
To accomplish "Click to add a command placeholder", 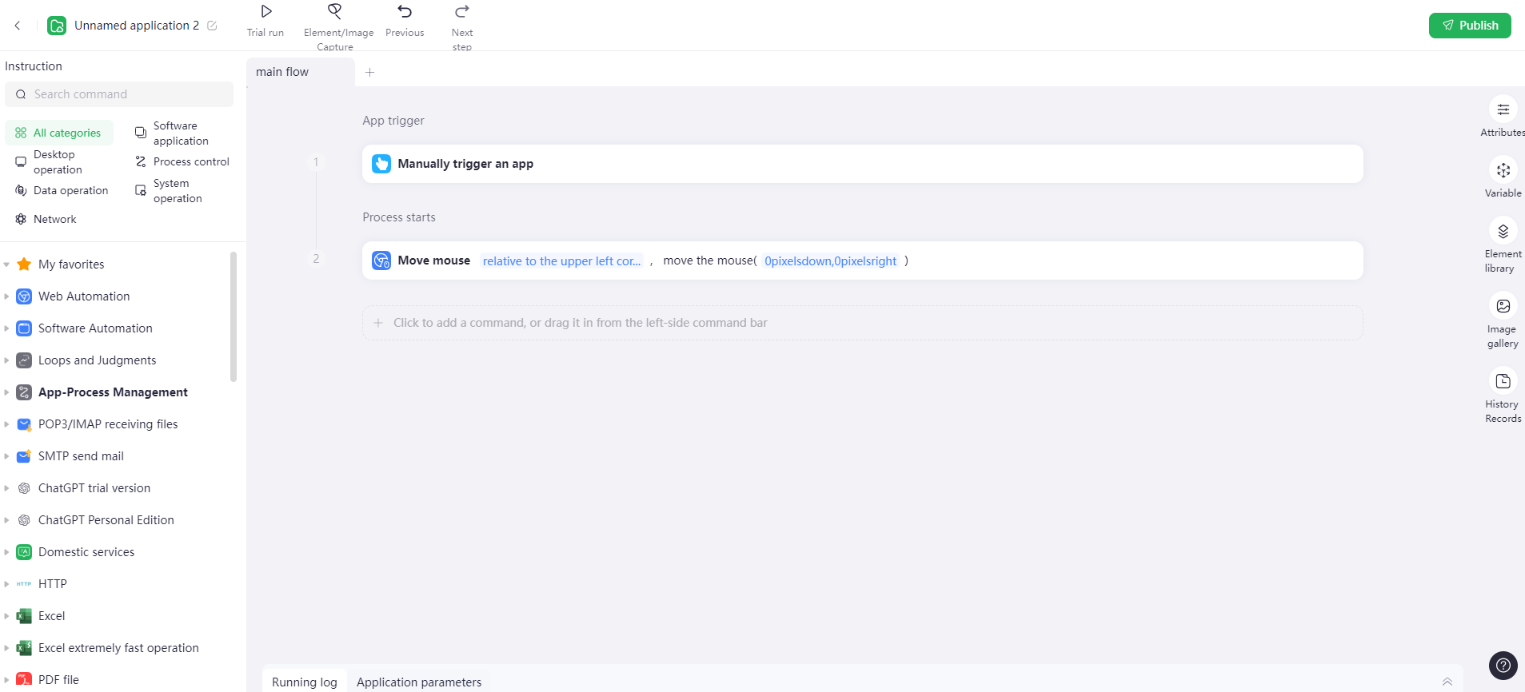I will pos(862,323).
